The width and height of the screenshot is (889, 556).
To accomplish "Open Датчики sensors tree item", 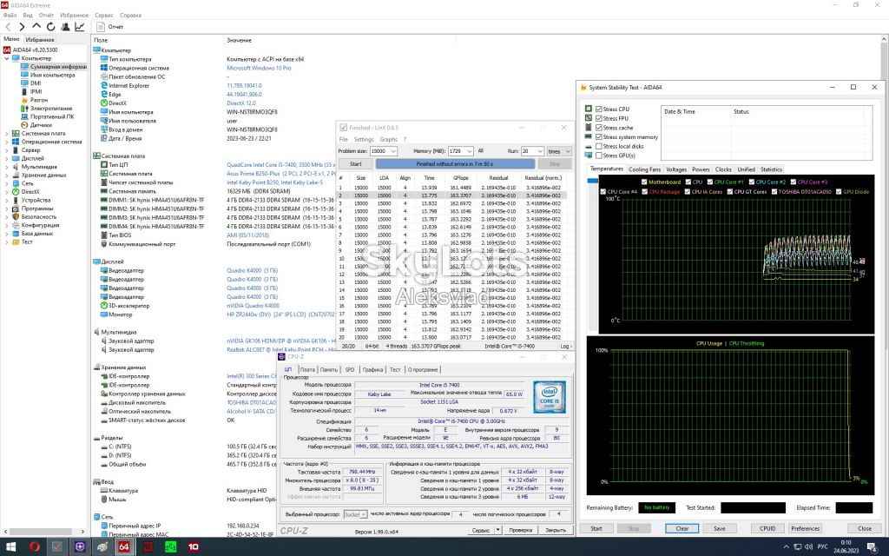I will [41, 125].
